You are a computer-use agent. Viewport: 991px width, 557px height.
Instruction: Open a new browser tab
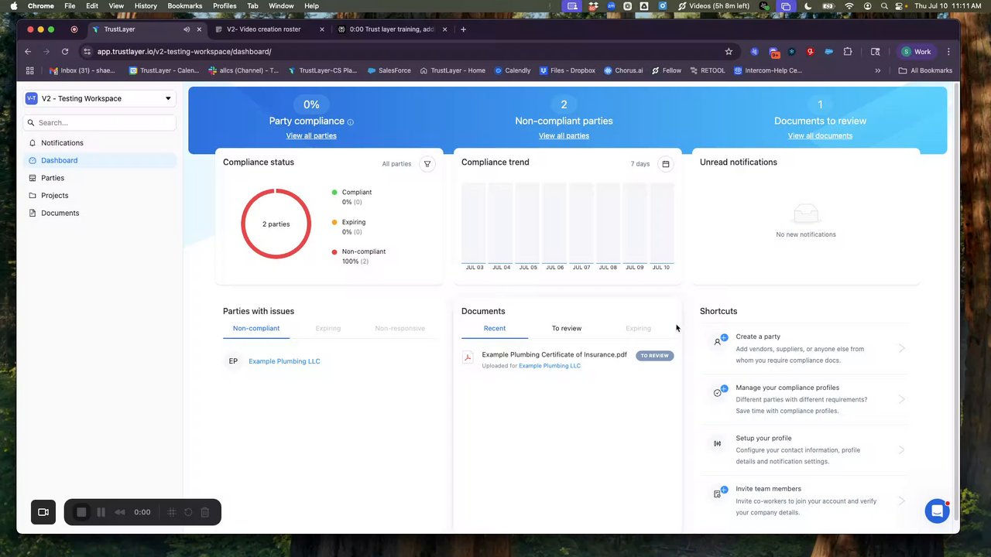coord(463,29)
